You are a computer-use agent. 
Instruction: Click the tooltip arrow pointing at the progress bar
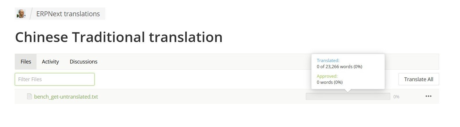(348, 91)
